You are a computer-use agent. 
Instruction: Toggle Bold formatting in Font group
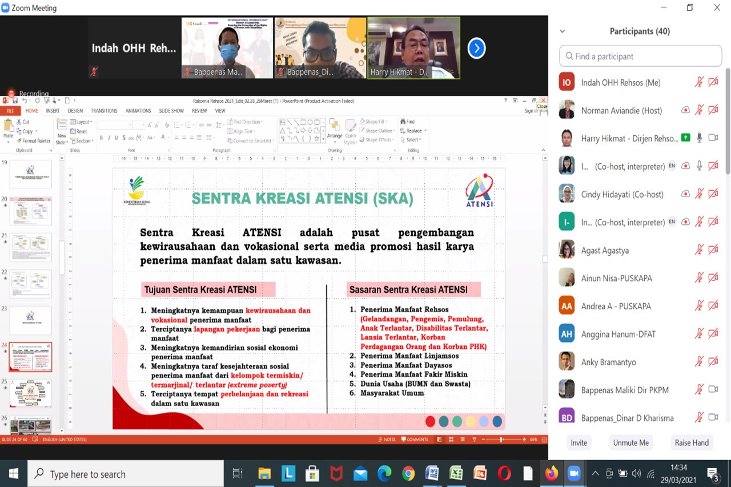point(101,138)
